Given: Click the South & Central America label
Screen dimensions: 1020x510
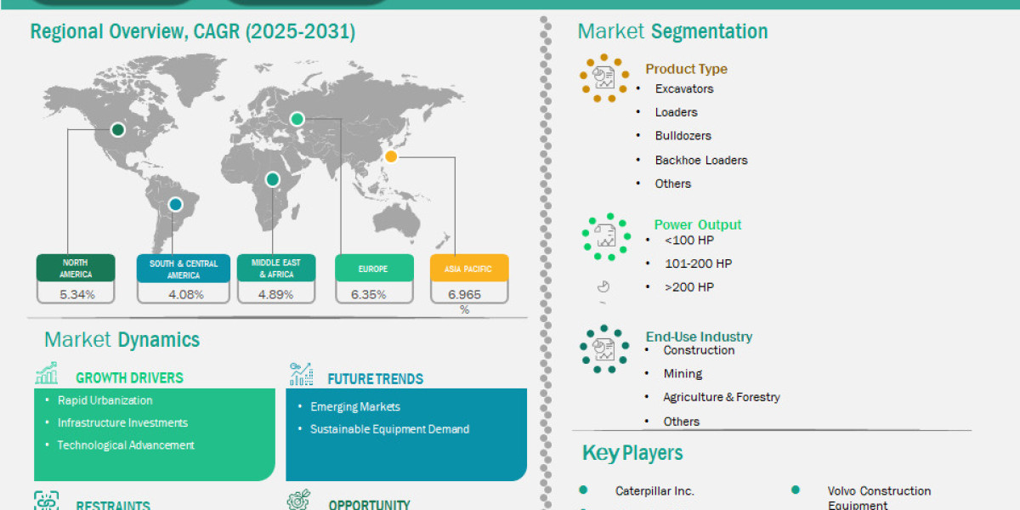Looking at the screenshot, I should [184, 269].
